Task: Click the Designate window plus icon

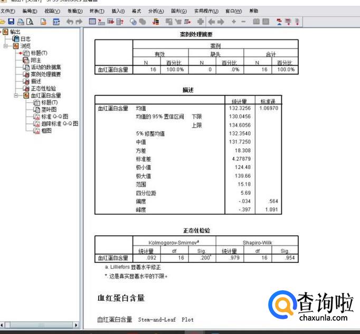Action: (201, 22)
